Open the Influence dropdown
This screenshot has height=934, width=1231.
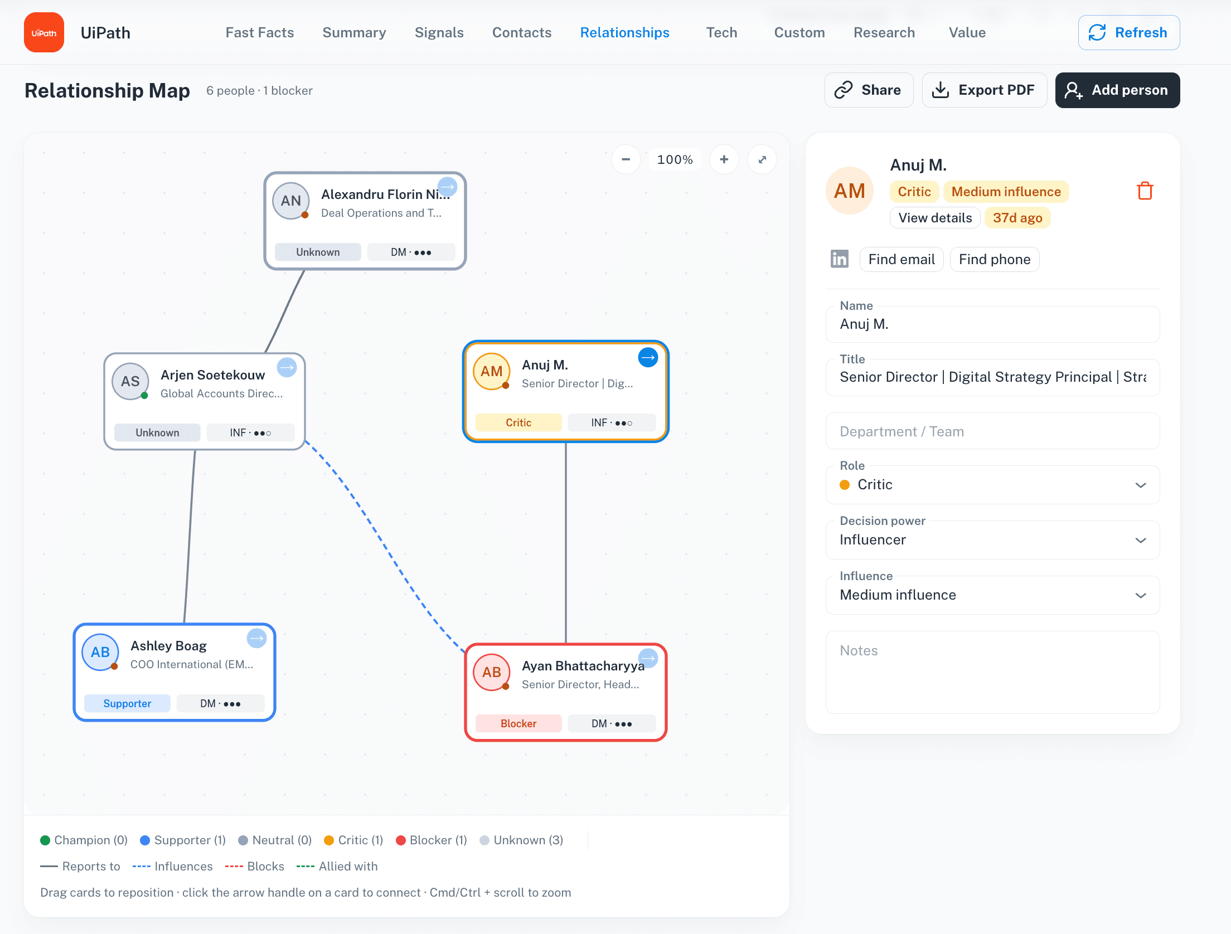click(992, 595)
